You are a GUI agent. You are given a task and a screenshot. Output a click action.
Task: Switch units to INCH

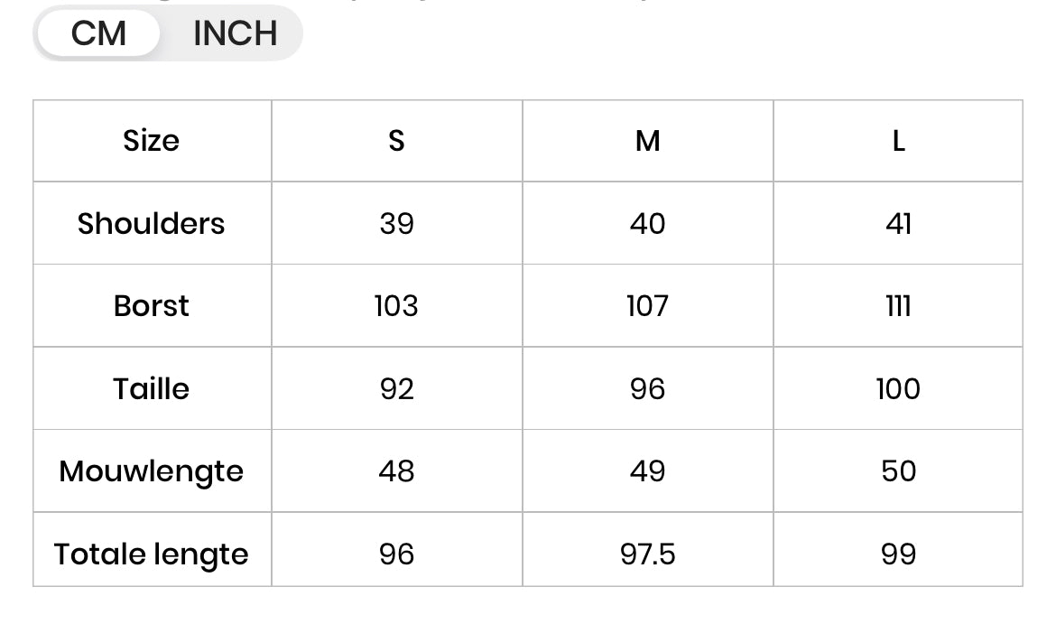click(x=235, y=34)
